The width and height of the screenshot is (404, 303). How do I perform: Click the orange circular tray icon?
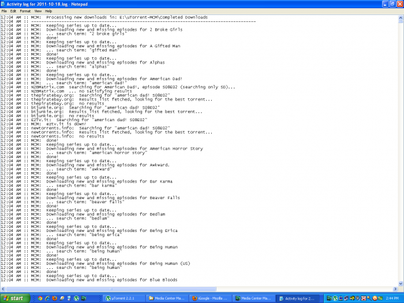(x=375, y=298)
